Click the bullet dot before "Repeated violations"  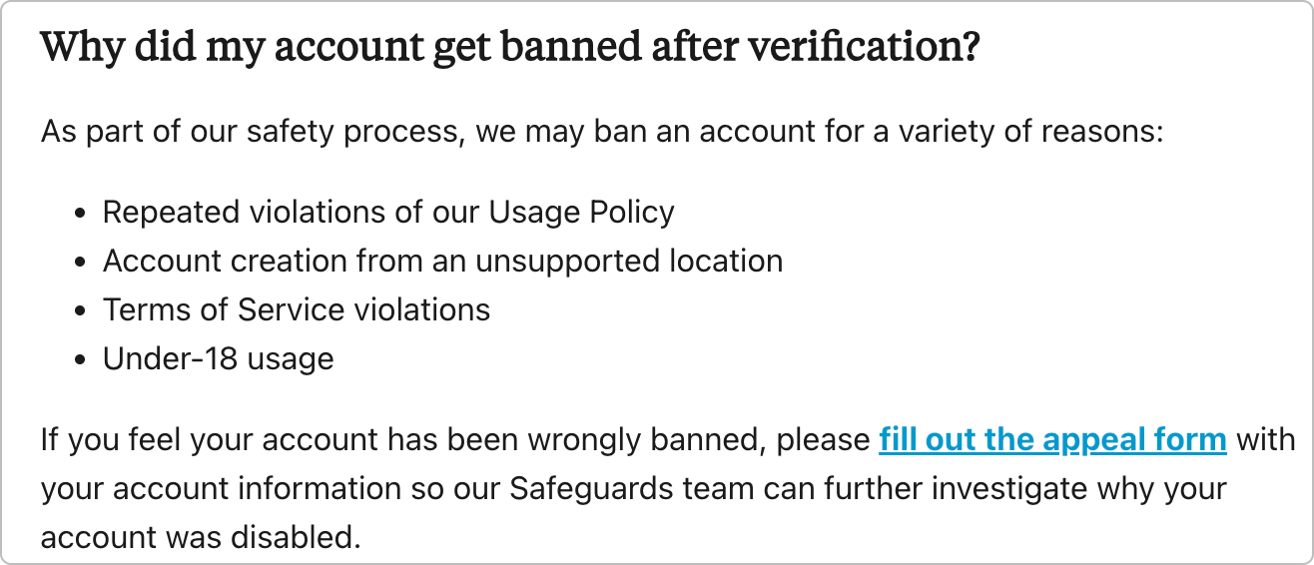tap(82, 214)
